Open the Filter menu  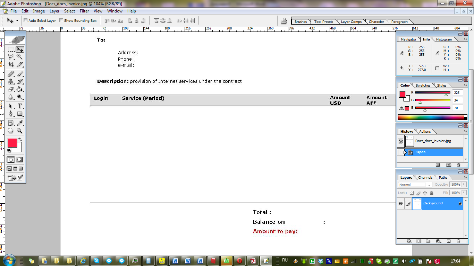pos(84,11)
